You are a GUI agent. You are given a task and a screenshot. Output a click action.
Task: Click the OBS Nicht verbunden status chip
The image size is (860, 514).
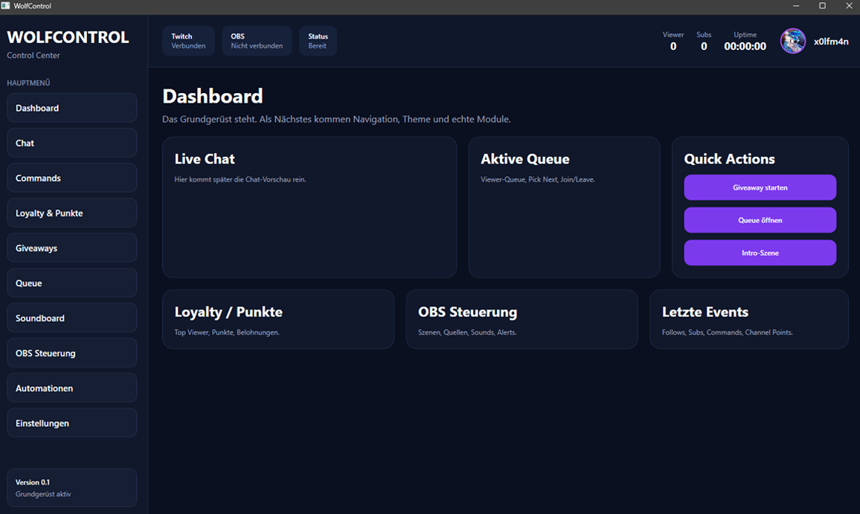(257, 41)
